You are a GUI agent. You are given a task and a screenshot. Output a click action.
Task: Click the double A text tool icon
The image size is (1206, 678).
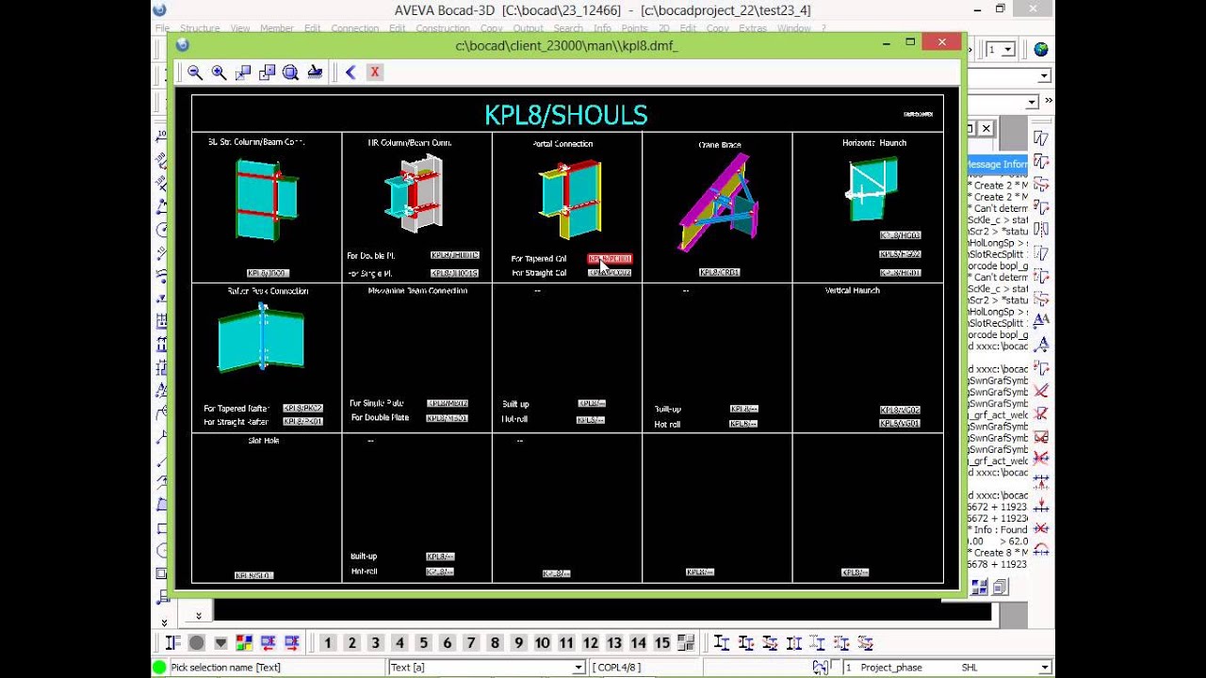coord(1041,320)
